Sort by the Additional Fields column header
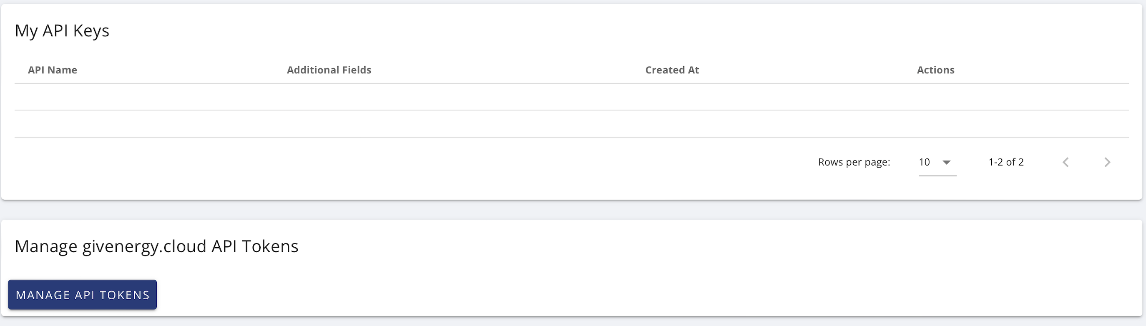 (x=329, y=70)
